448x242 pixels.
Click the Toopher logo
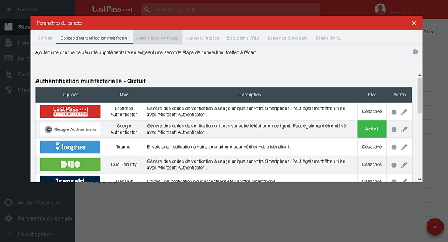pyautogui.click(x=71, y=147)
